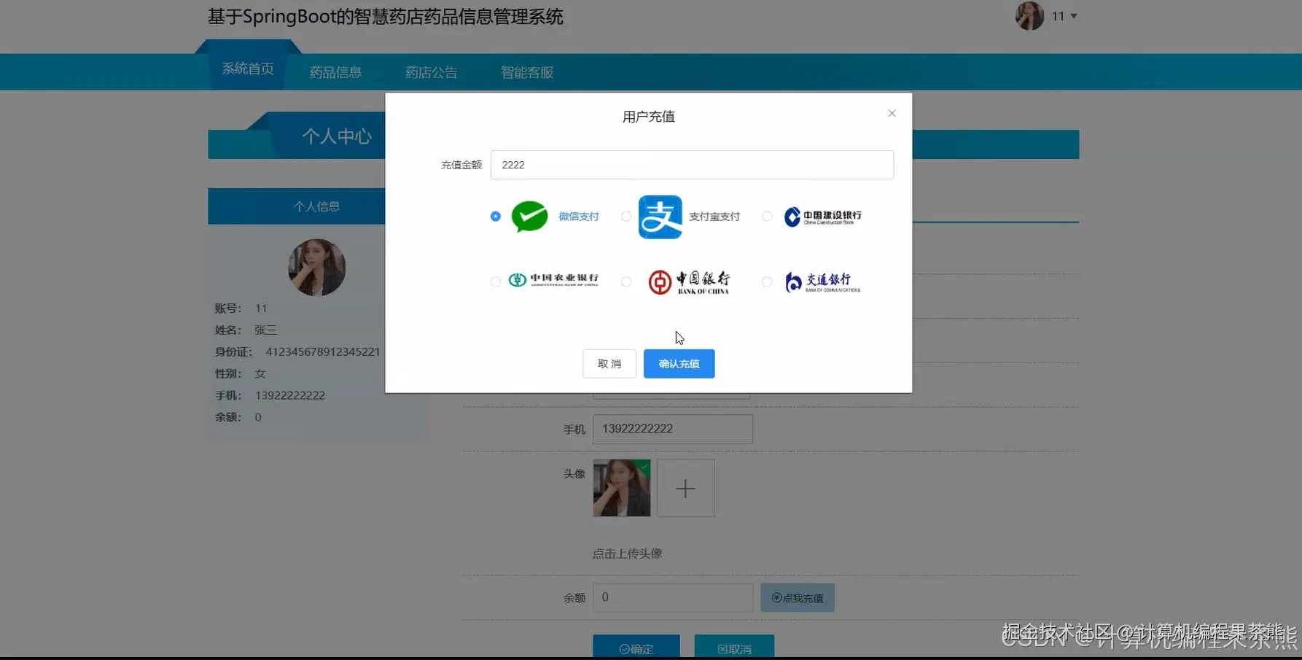Click the recharge icon on 点我充值 button
The image size is (1302, 660).
click(776, 597)
